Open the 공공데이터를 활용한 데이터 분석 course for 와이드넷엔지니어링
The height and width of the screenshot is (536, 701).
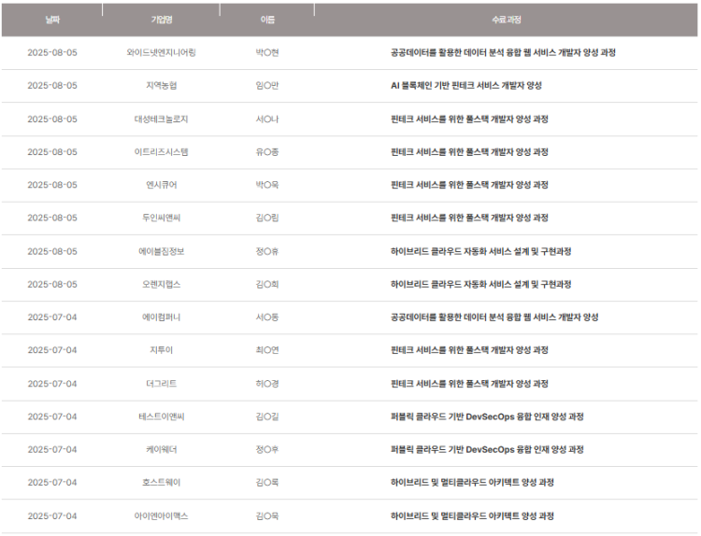[503, 52]
